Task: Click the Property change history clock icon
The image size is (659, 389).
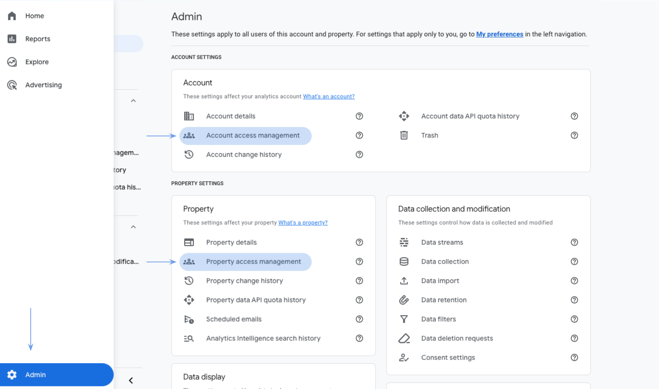Action: pos(189,281)
